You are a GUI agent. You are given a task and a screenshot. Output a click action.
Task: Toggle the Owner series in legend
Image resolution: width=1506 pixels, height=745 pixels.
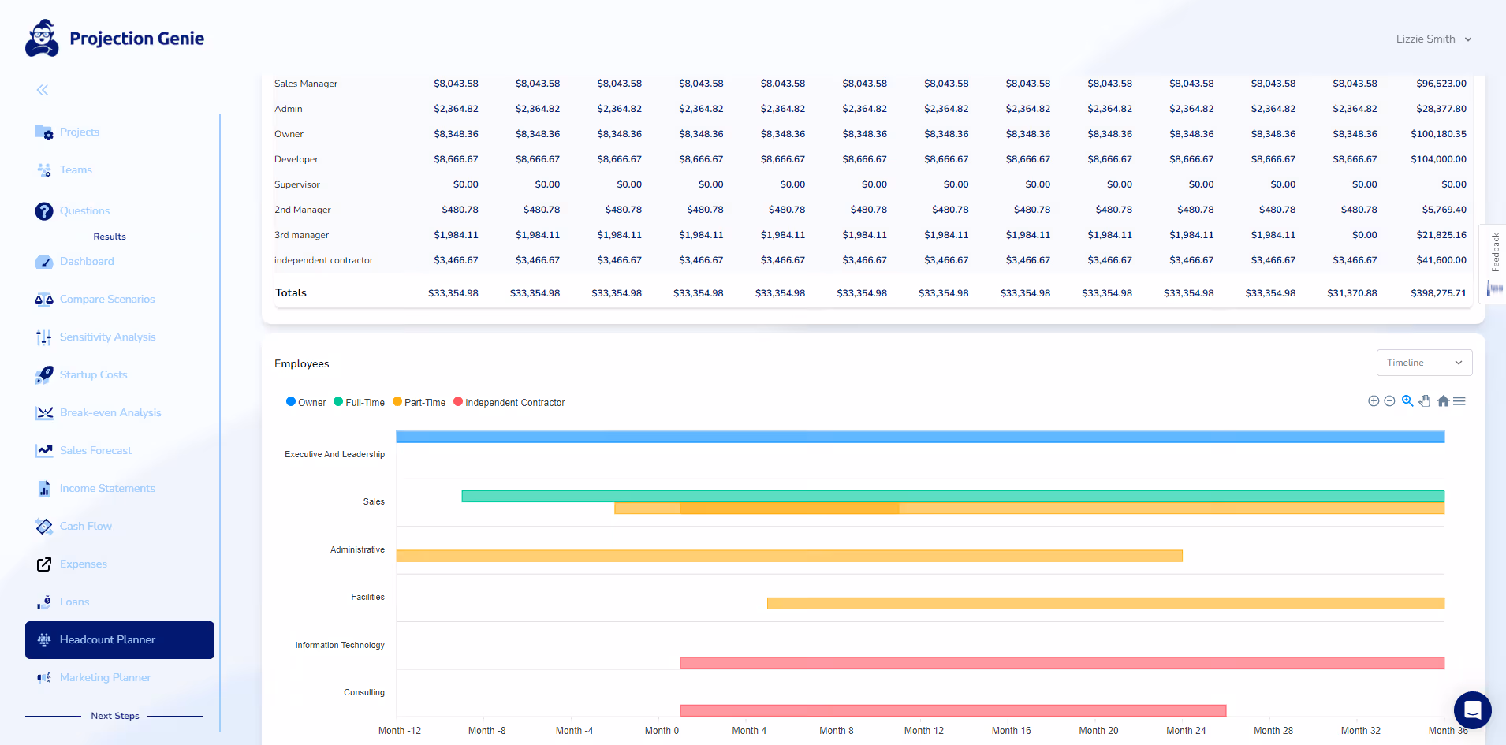pos(306,402)
